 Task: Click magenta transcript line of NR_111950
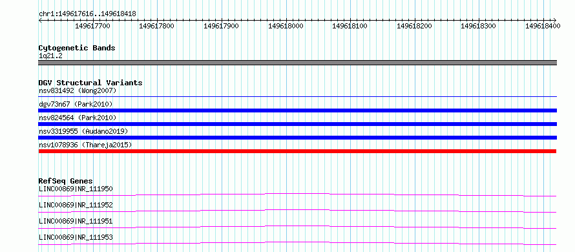297,194
